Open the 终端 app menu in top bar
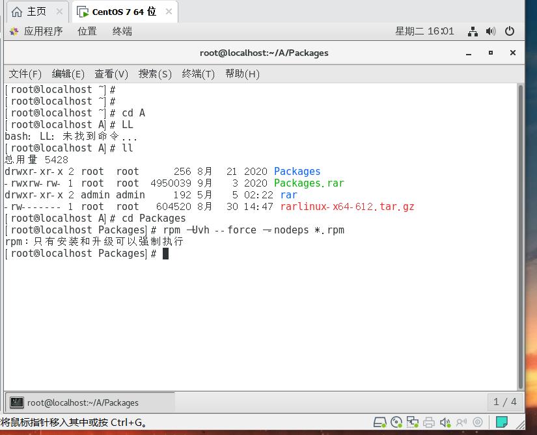 pos(122,31)
